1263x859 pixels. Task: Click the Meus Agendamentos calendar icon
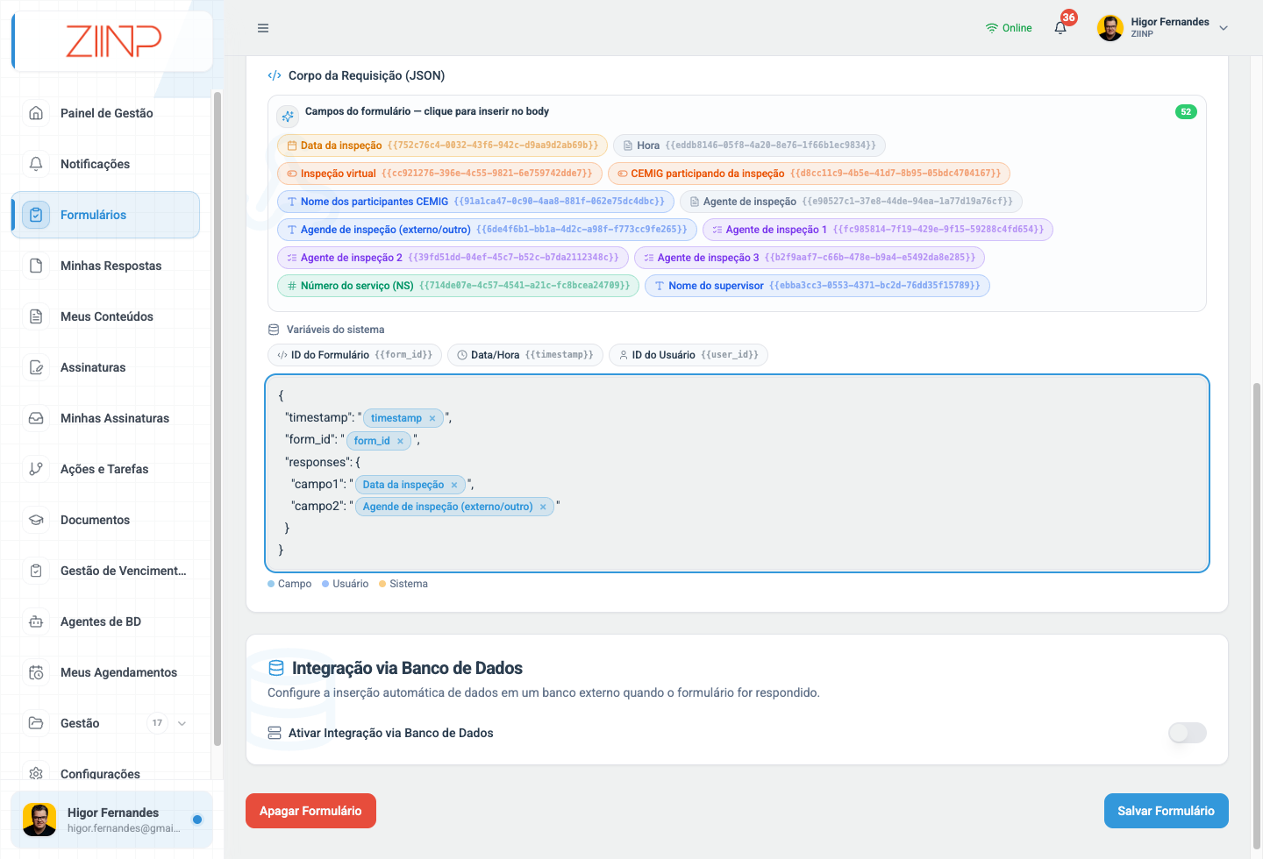point(36,672)
